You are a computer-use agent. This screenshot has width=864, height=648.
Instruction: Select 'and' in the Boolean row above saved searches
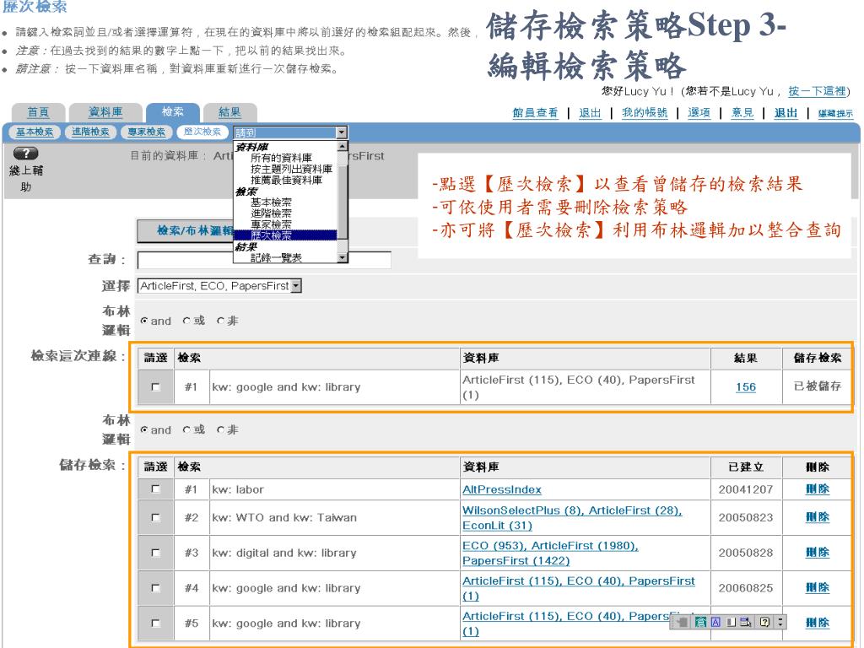[x=143, y=429]
